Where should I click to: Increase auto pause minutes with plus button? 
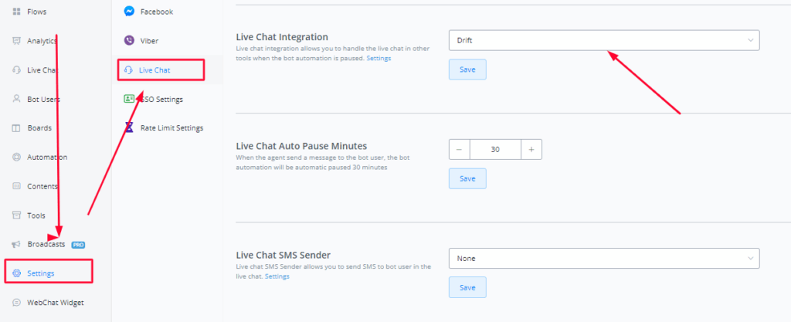point(531,149)
